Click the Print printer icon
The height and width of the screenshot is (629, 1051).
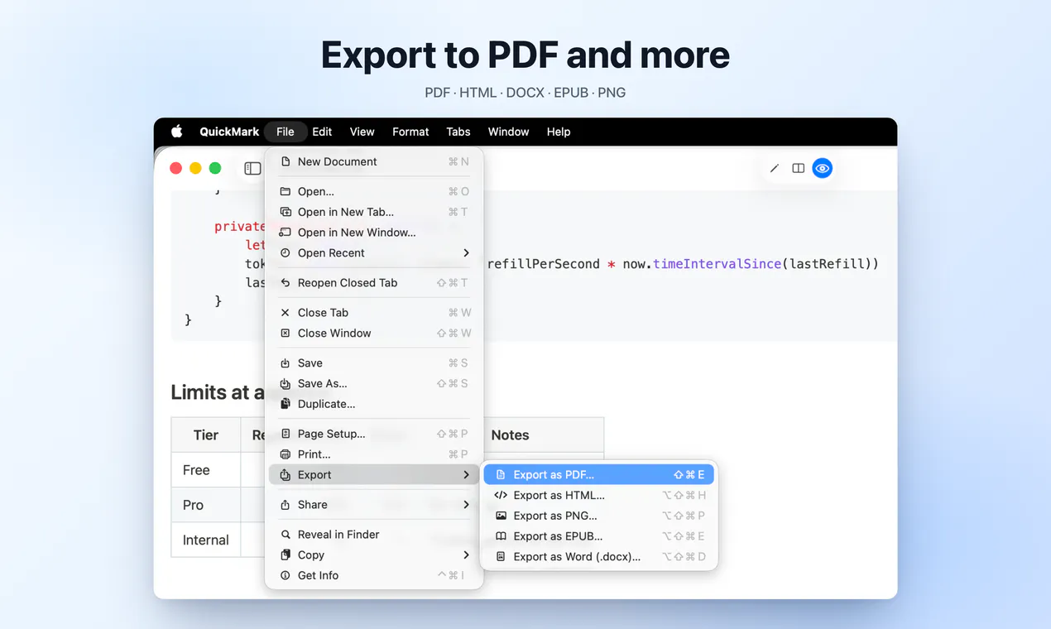(x=286, y=454)
